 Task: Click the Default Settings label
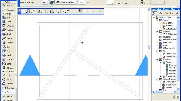tap(27, 2)
